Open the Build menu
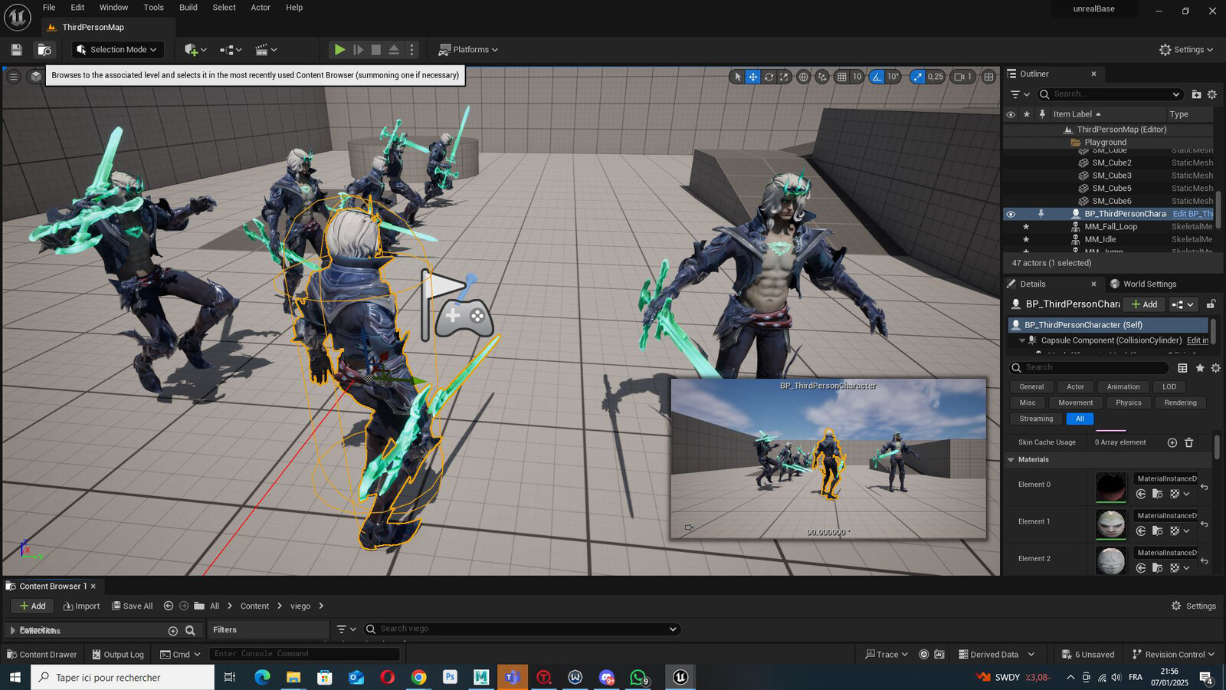 [188, 8]
